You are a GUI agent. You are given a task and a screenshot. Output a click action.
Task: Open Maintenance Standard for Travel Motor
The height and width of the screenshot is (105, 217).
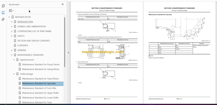pos(41,79)
